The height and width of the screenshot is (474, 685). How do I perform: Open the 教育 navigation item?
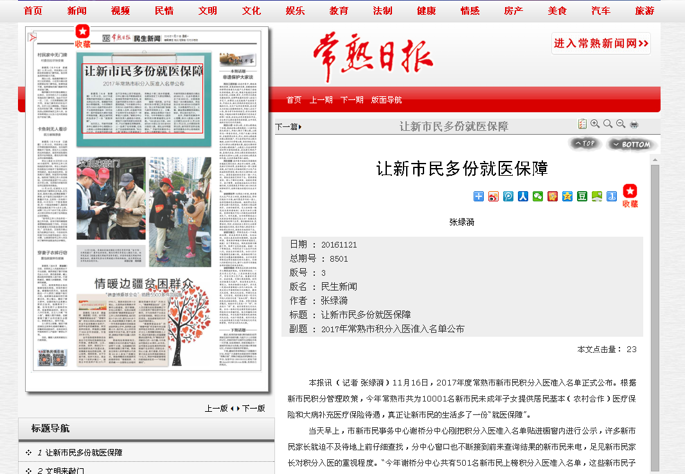[x=339, y=11]
